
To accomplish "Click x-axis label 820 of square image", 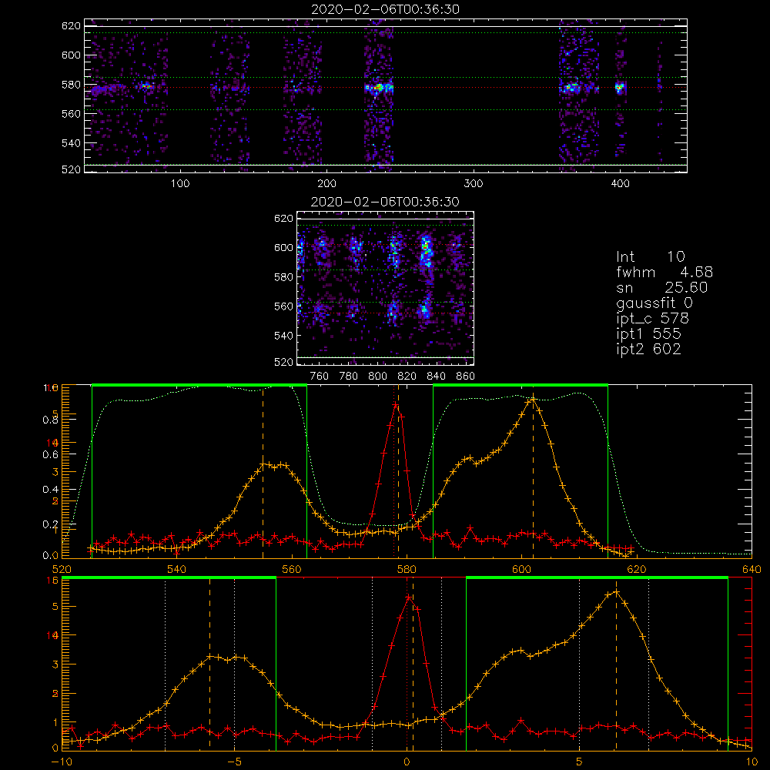I will click(x=407, y=377).
